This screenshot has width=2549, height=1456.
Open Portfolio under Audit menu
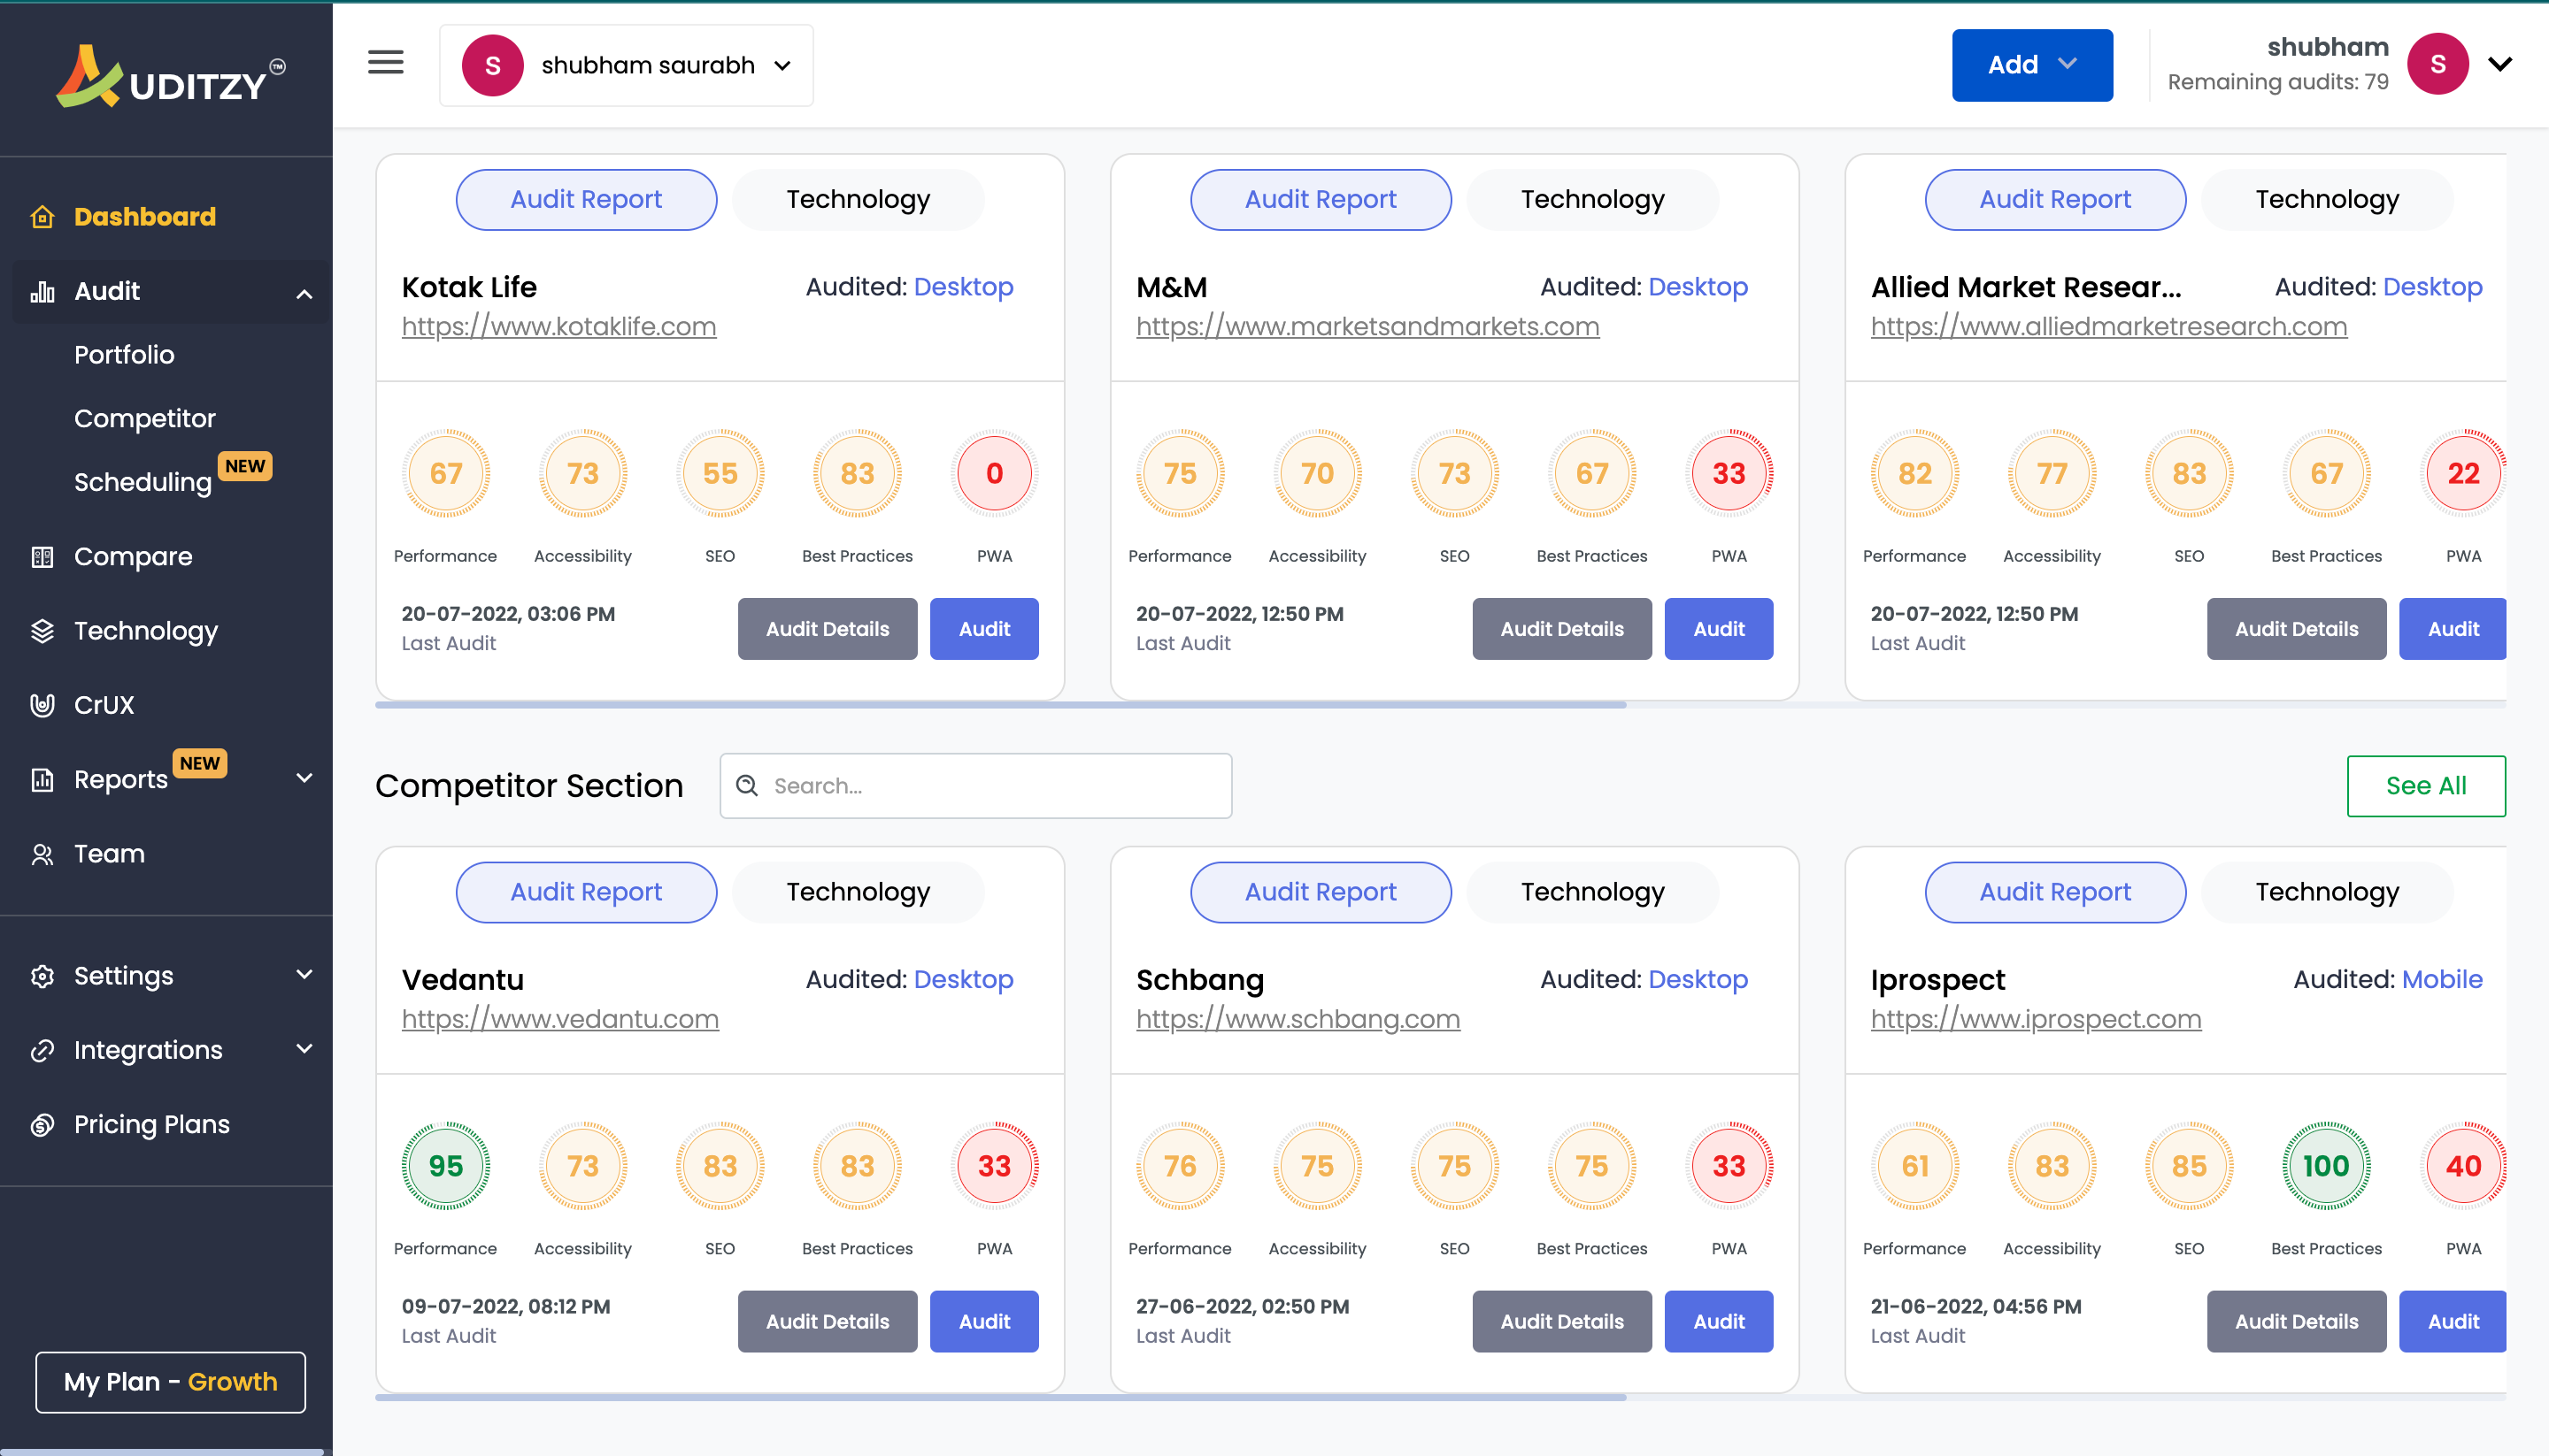124,354
